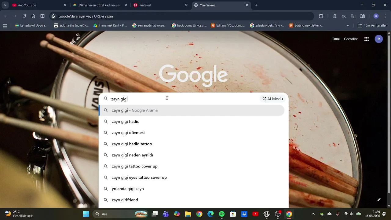This screenshot has height=220, width=391.
Task: Open the Windows Start menu
Action: pos(86,214)
